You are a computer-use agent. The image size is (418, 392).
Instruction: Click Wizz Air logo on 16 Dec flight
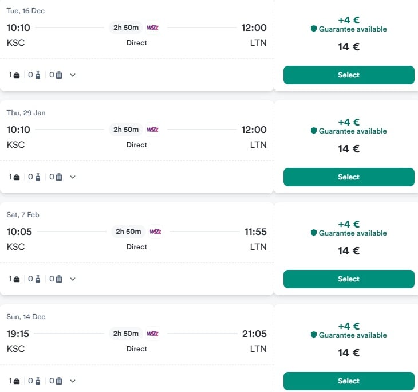pyautogui.click(x=152, y=28)
